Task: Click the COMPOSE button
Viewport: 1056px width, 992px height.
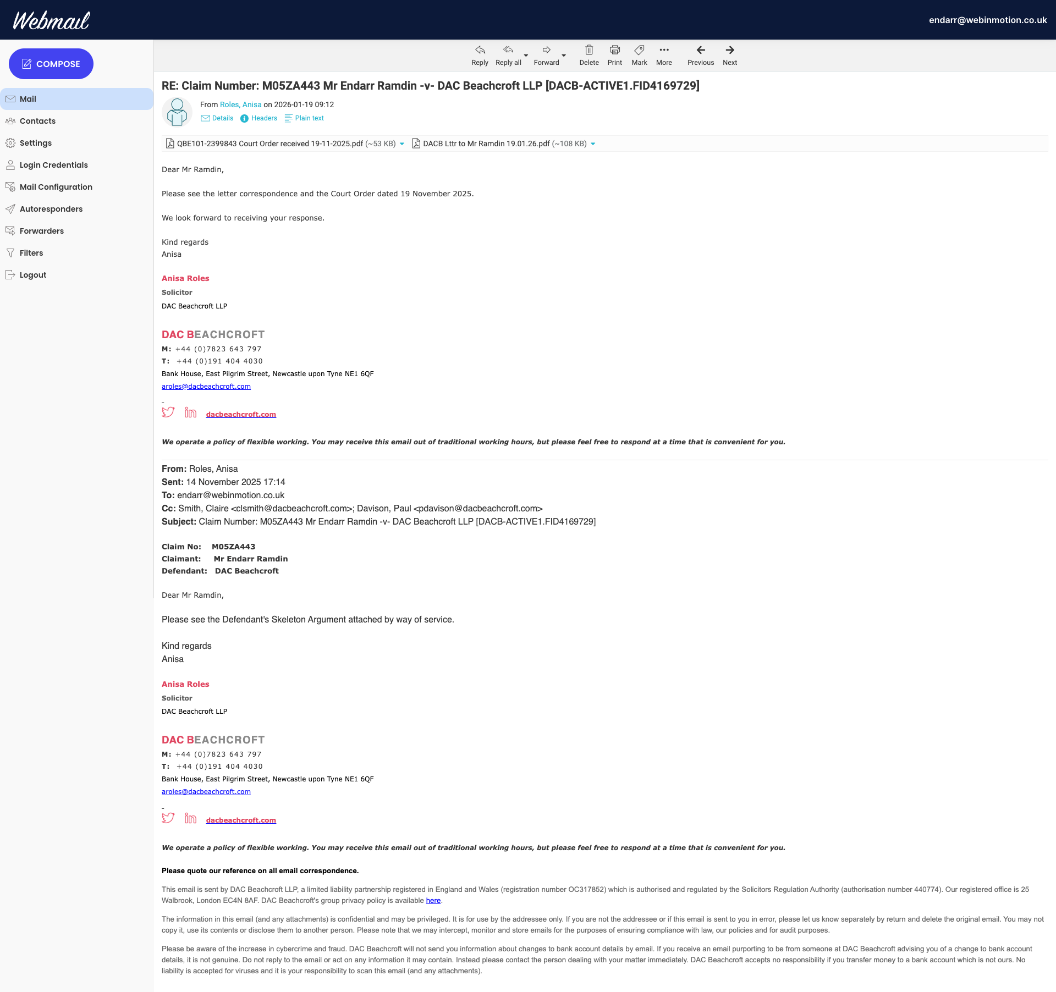Action: pyautogui.click(x=51, y=64)
